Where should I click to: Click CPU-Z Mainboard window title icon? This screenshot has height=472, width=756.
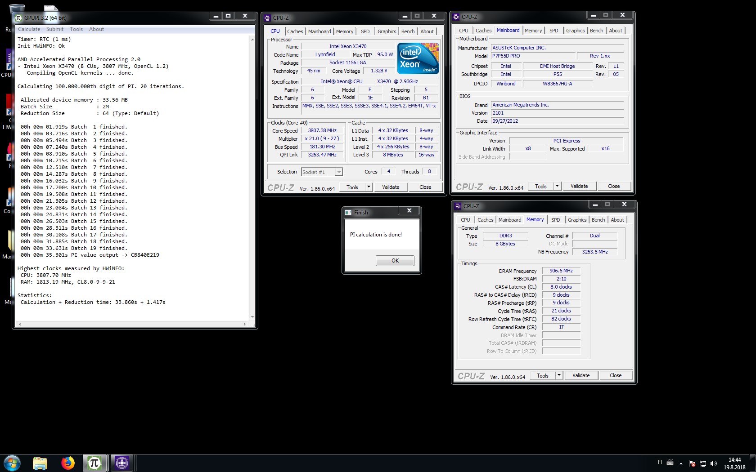[x=456, y=17]
